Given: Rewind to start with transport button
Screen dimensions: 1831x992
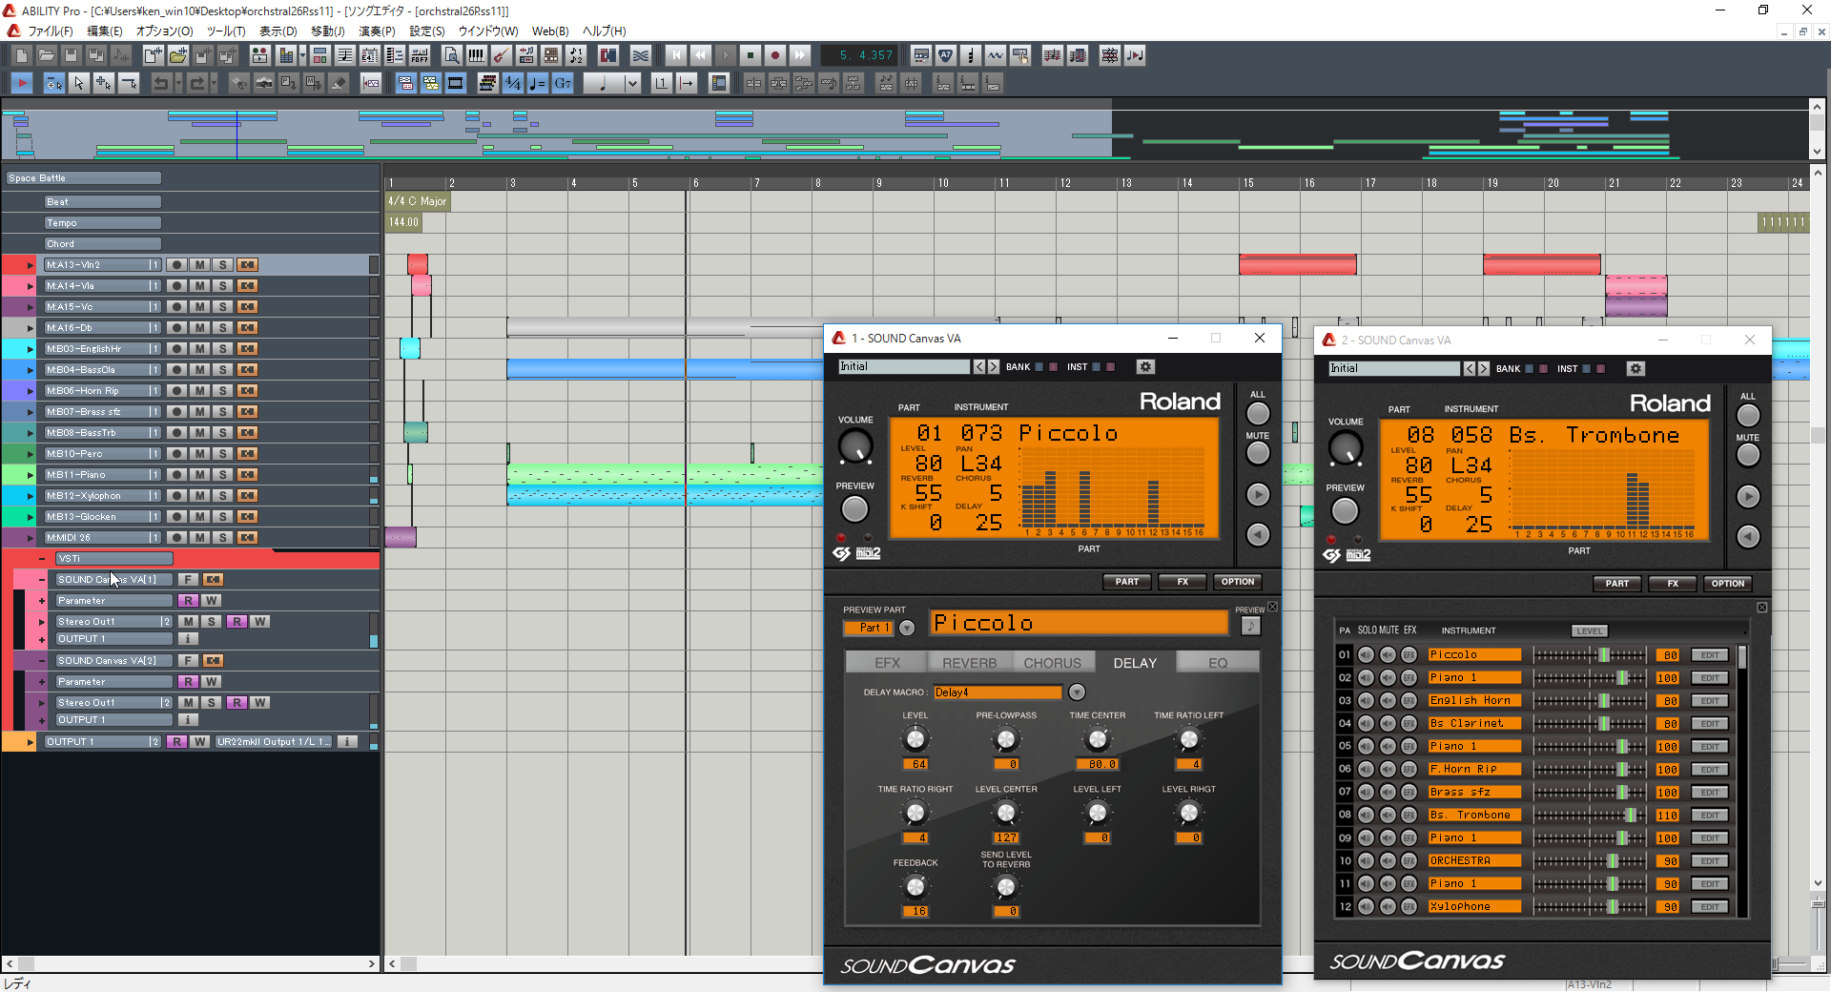Looking at the screenshot, I should pyautogui.click(x=676, y=55).
